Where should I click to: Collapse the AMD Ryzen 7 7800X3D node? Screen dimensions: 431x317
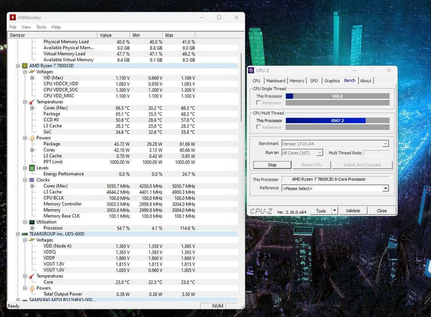coord(18,66)
